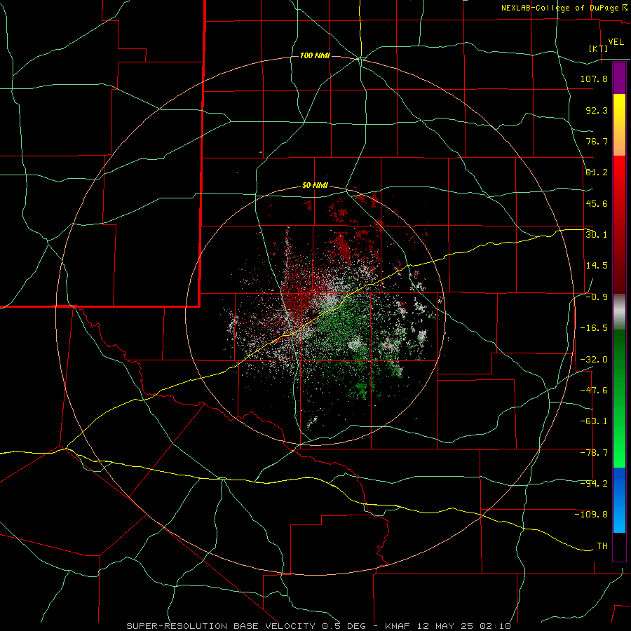Click the -63.1 velocity scale value
The height and width of the screenshot is (631, 631).
pyautogui.click(x=594, y=421)
